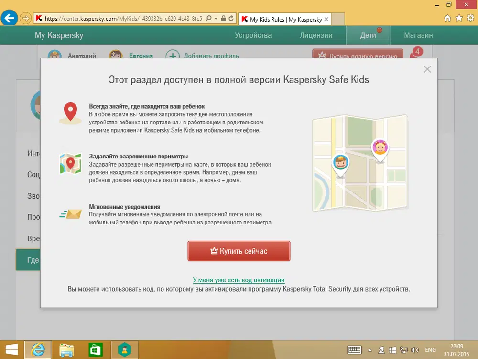The height and width of the screenshot is (359, 478).
Task: Open Kaspersky Safe Kids taskbar icon
Action: [124, 350]
